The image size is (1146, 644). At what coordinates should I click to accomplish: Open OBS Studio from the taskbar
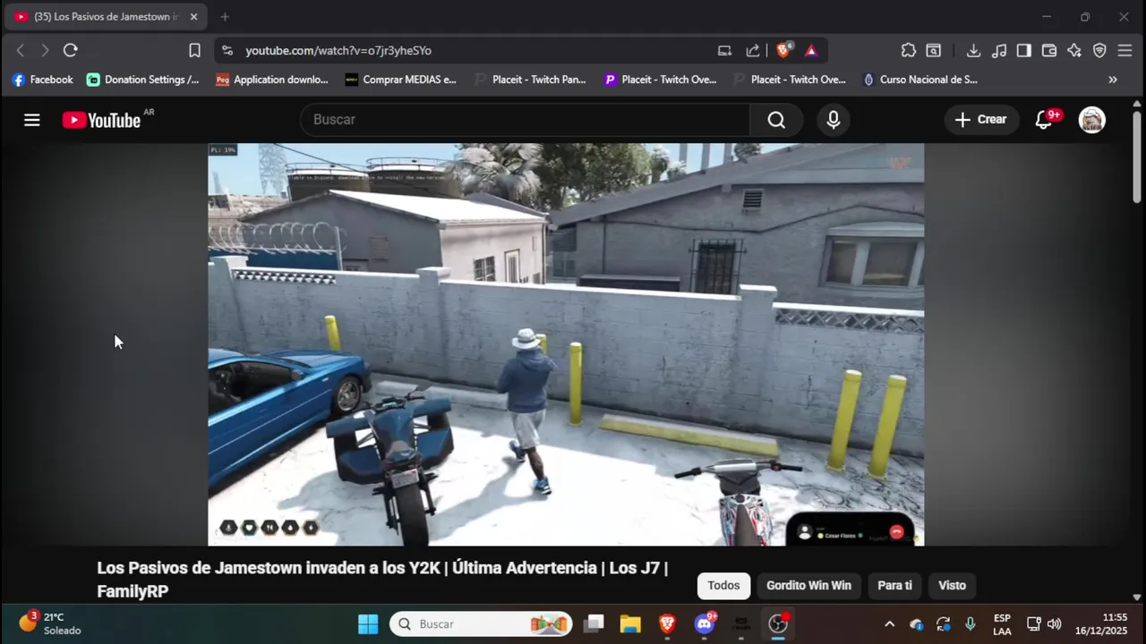[778, 624]
